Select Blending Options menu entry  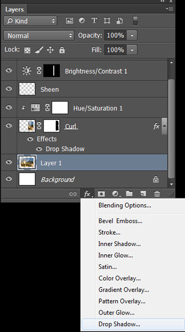click(x=125, y=205)
